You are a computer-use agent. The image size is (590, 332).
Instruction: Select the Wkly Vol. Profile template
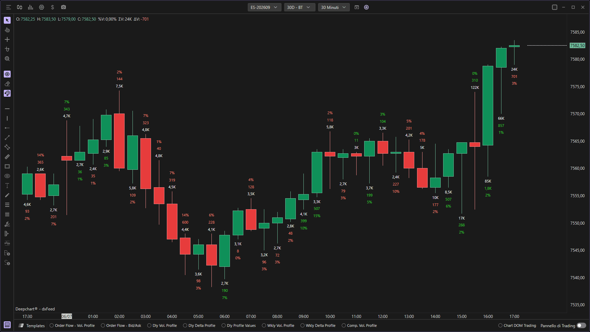coord(278,325)
